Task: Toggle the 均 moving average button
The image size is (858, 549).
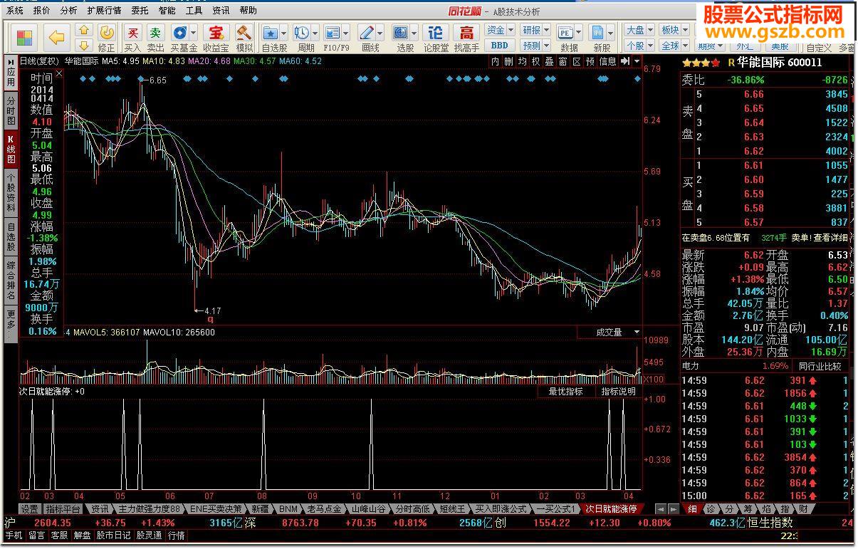Action: point(522,62)
